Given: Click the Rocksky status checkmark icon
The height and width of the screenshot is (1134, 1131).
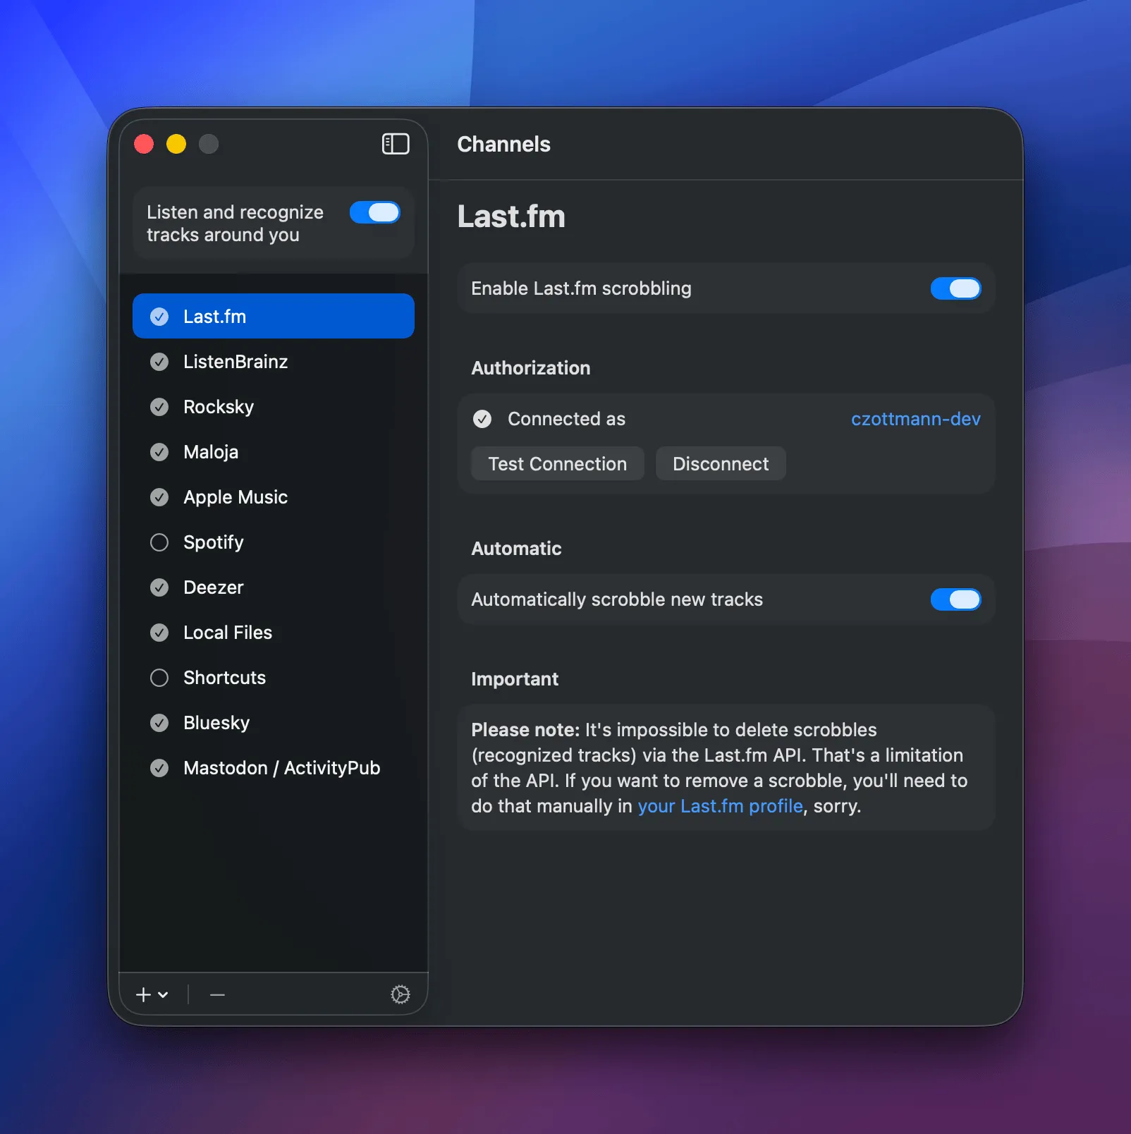Looking at the screenshot, I should coord(159,407).
